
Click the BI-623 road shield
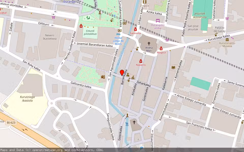[x=11, y=123]
